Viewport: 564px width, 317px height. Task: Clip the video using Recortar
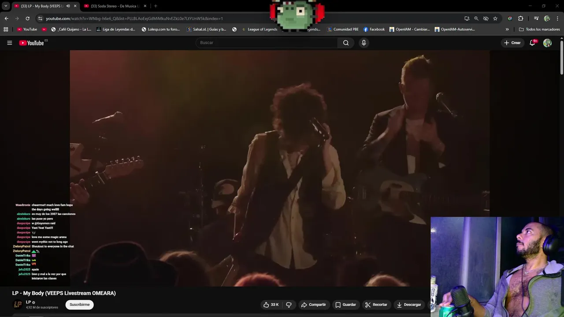tap(376, 305)
